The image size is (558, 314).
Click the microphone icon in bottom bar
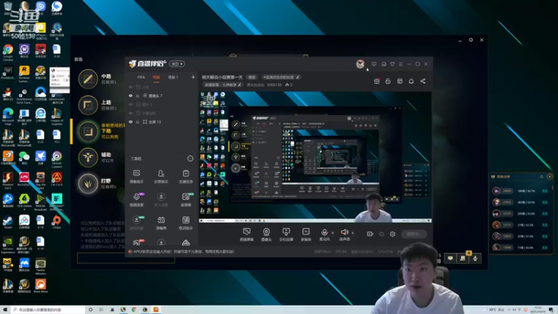324,232
